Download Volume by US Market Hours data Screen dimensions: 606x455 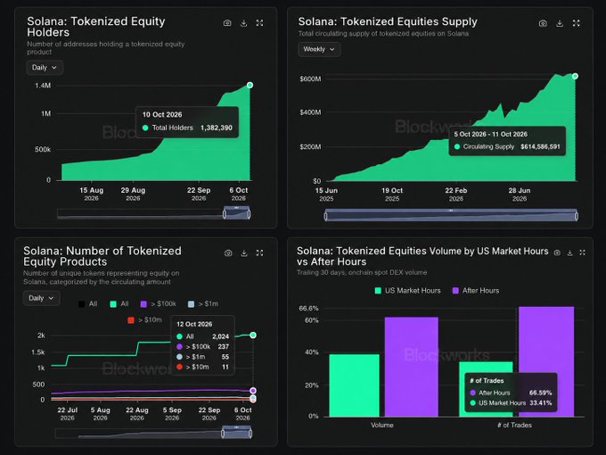pos(570,252)
